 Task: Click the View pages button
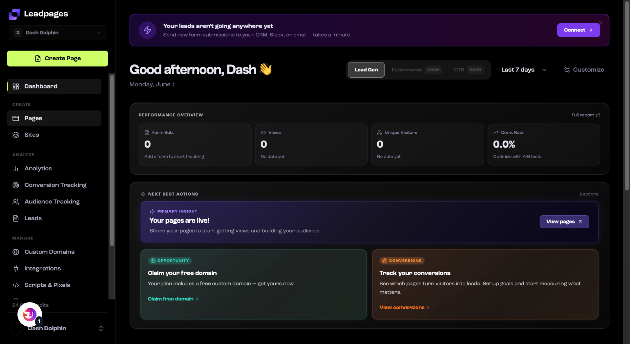click(564, 222)
